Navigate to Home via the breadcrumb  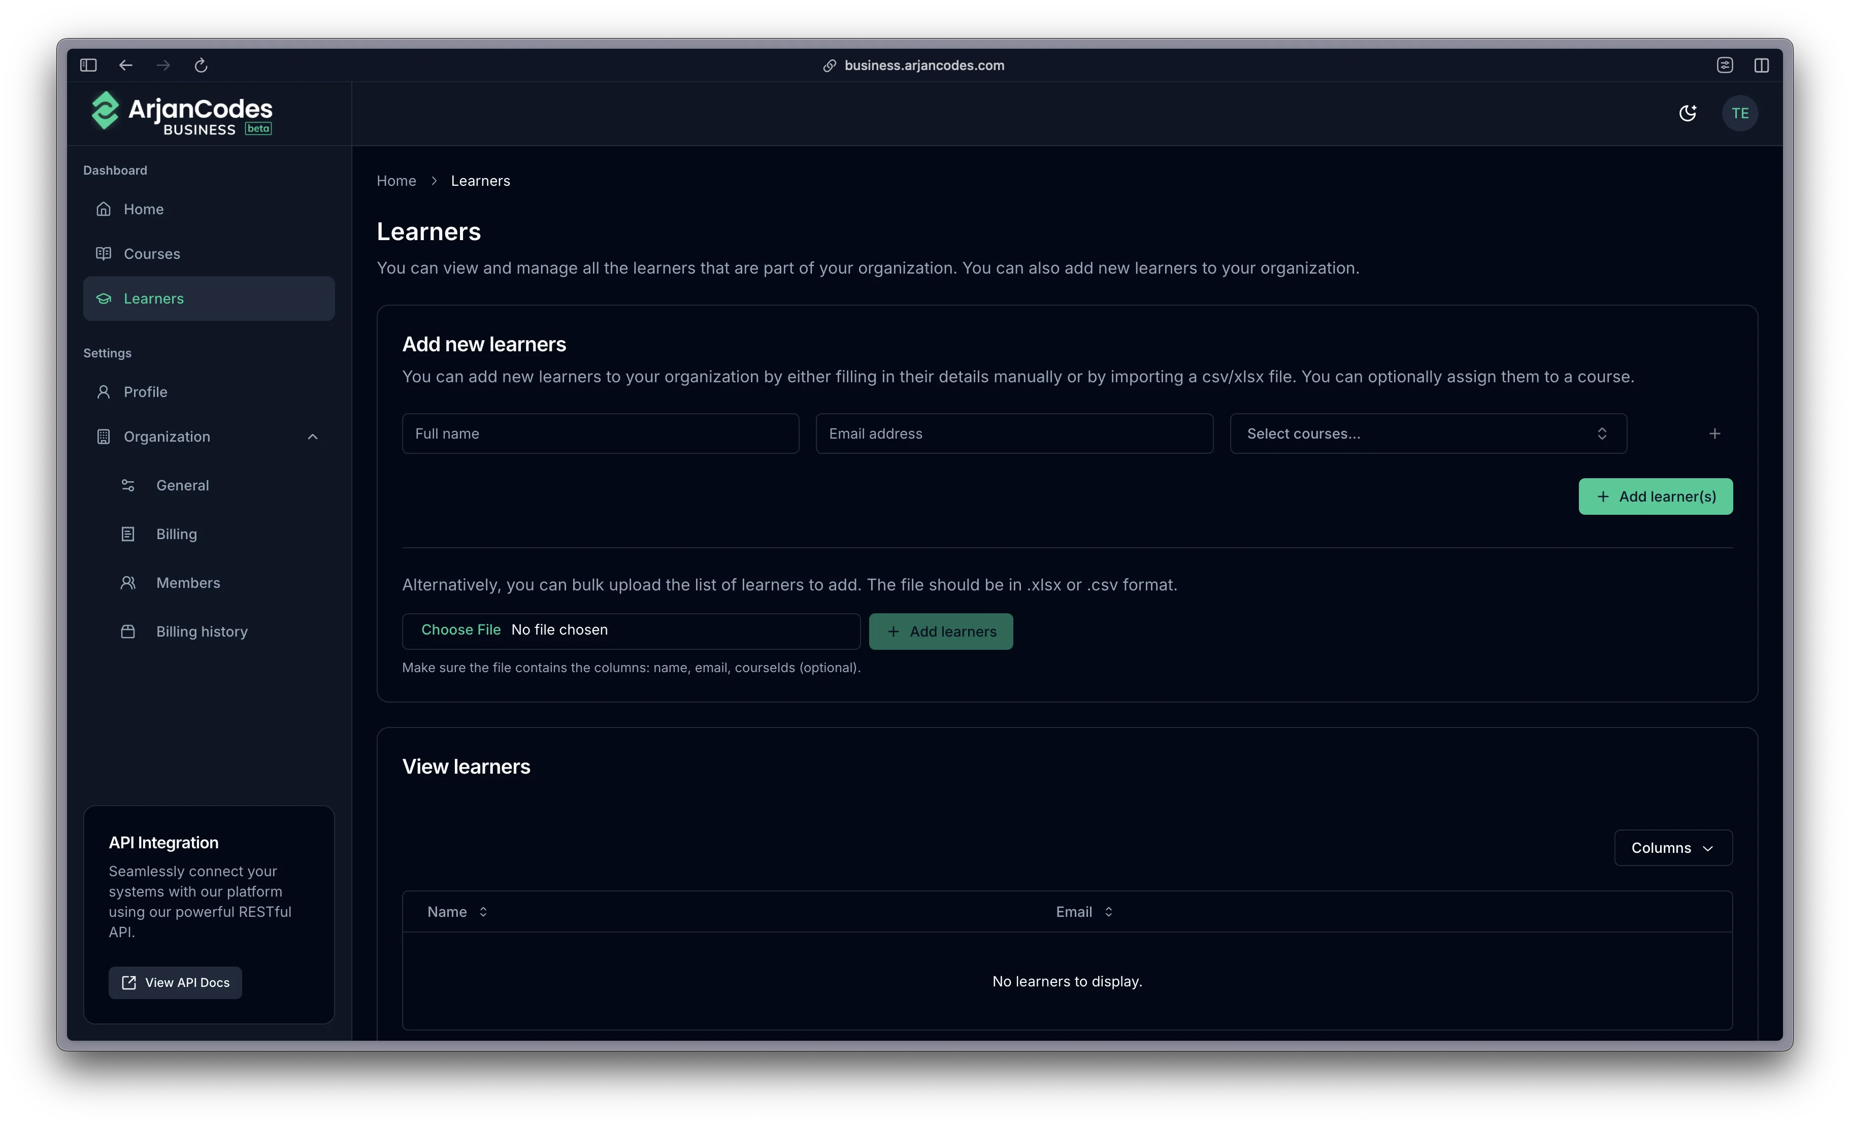click(x=395, y=180)
